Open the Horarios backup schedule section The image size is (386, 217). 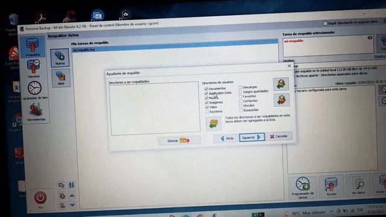pos(34,69)
